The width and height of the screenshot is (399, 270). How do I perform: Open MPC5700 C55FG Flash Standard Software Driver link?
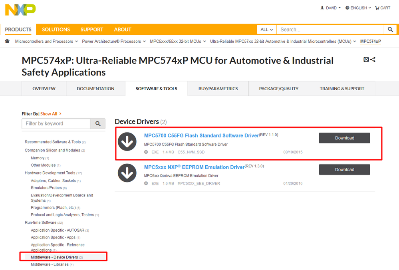(201, 136)
